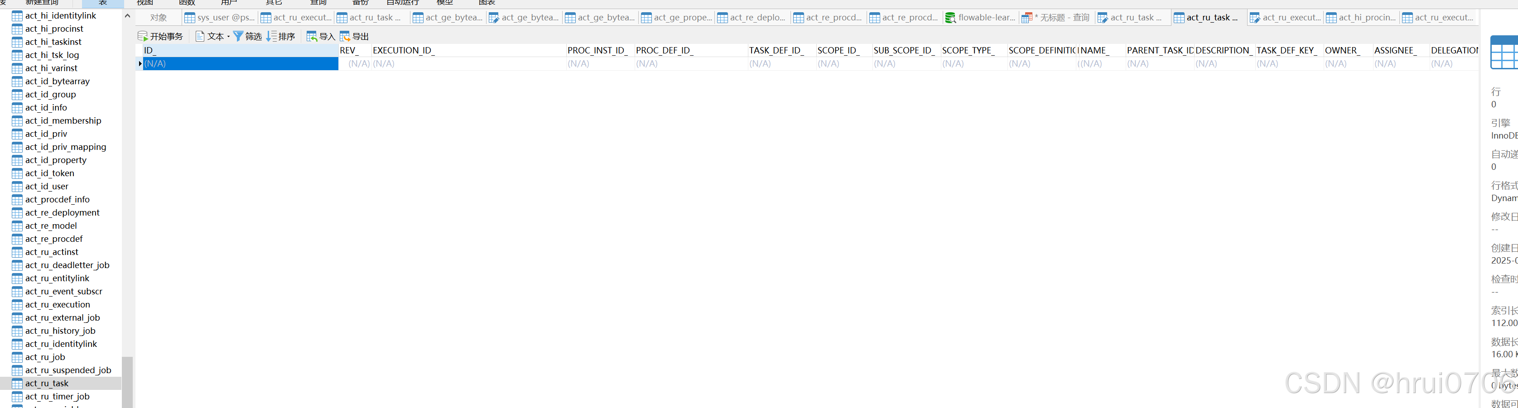The width and height of the screenshot is (1518, 408).
Task: Click the grid view icon in top-right panel
Action: [1505, 53]
